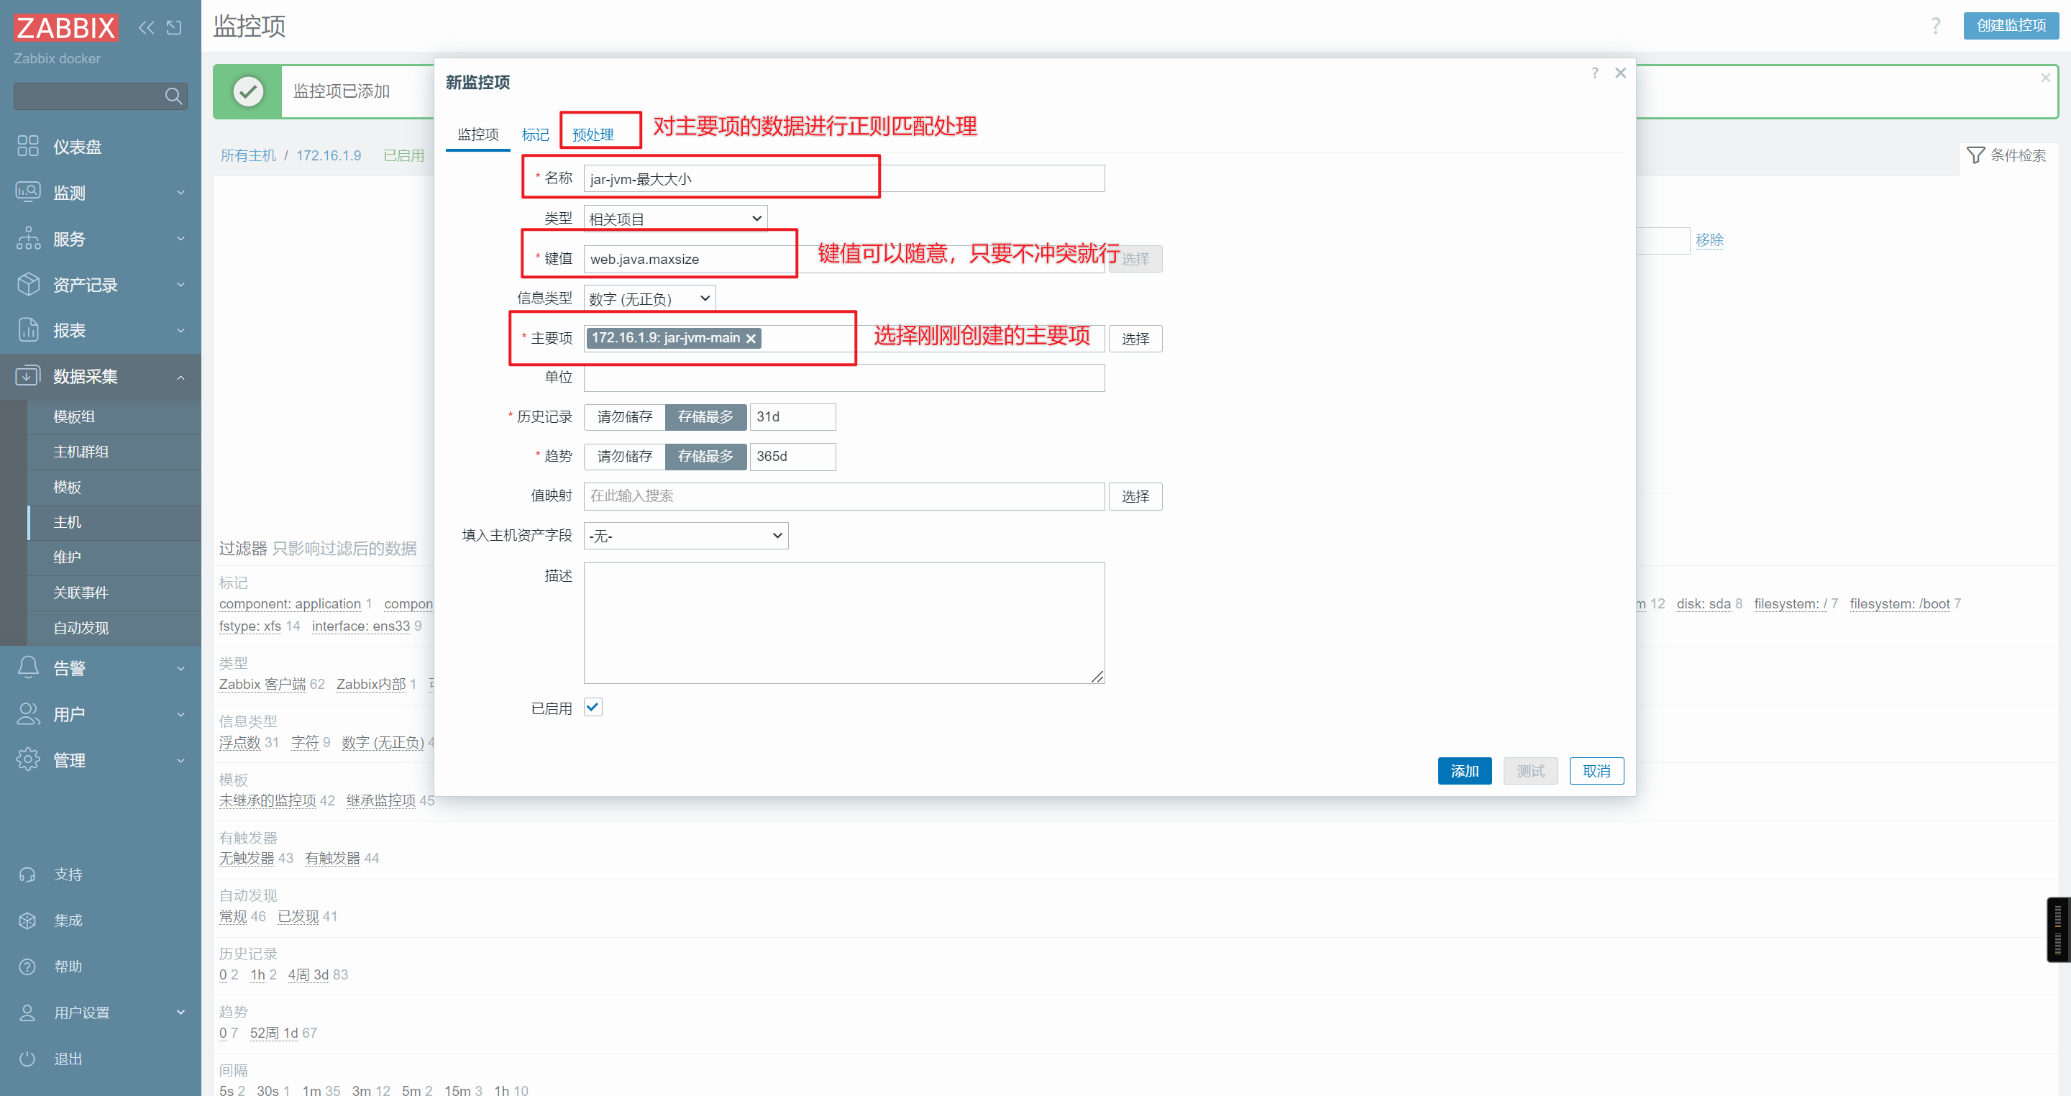Expand the 监测 menu chevron

point(181,192)
